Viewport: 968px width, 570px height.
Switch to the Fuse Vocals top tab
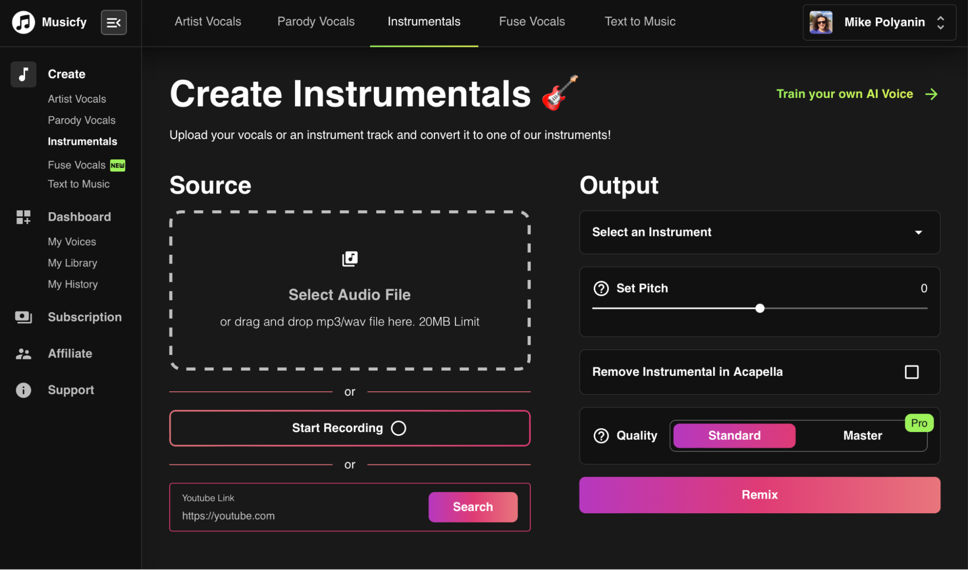pyautogui.click(x=532, y=22)
